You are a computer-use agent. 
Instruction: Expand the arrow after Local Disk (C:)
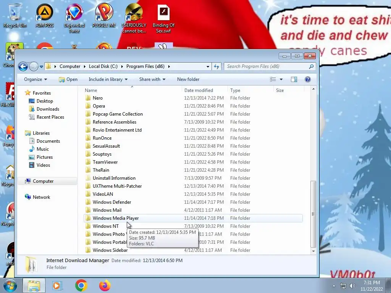(122, 66)
